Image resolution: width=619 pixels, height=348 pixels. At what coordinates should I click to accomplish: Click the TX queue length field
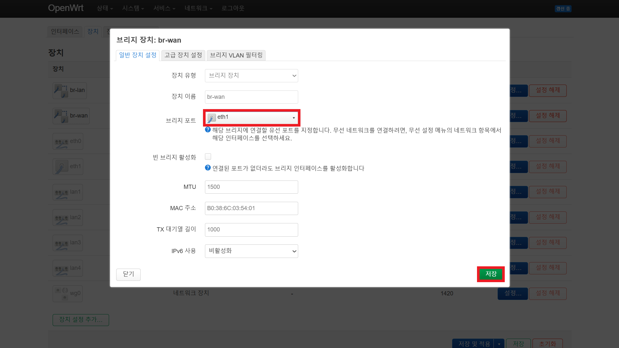click(251, 230)
